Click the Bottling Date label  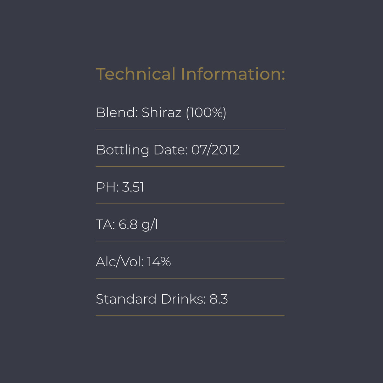pyautogui.click(x=141, y=150)
